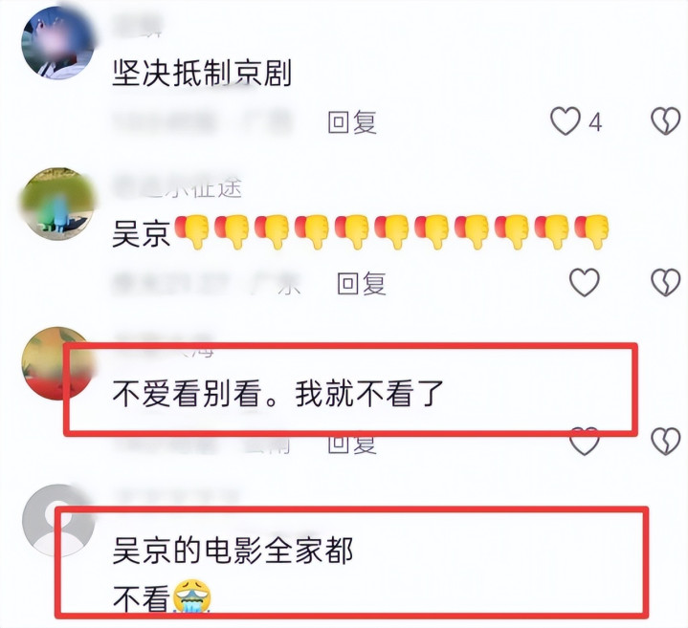Like the 不爱看别看 comment
The image size is (688, 628).
coord(585,442)
